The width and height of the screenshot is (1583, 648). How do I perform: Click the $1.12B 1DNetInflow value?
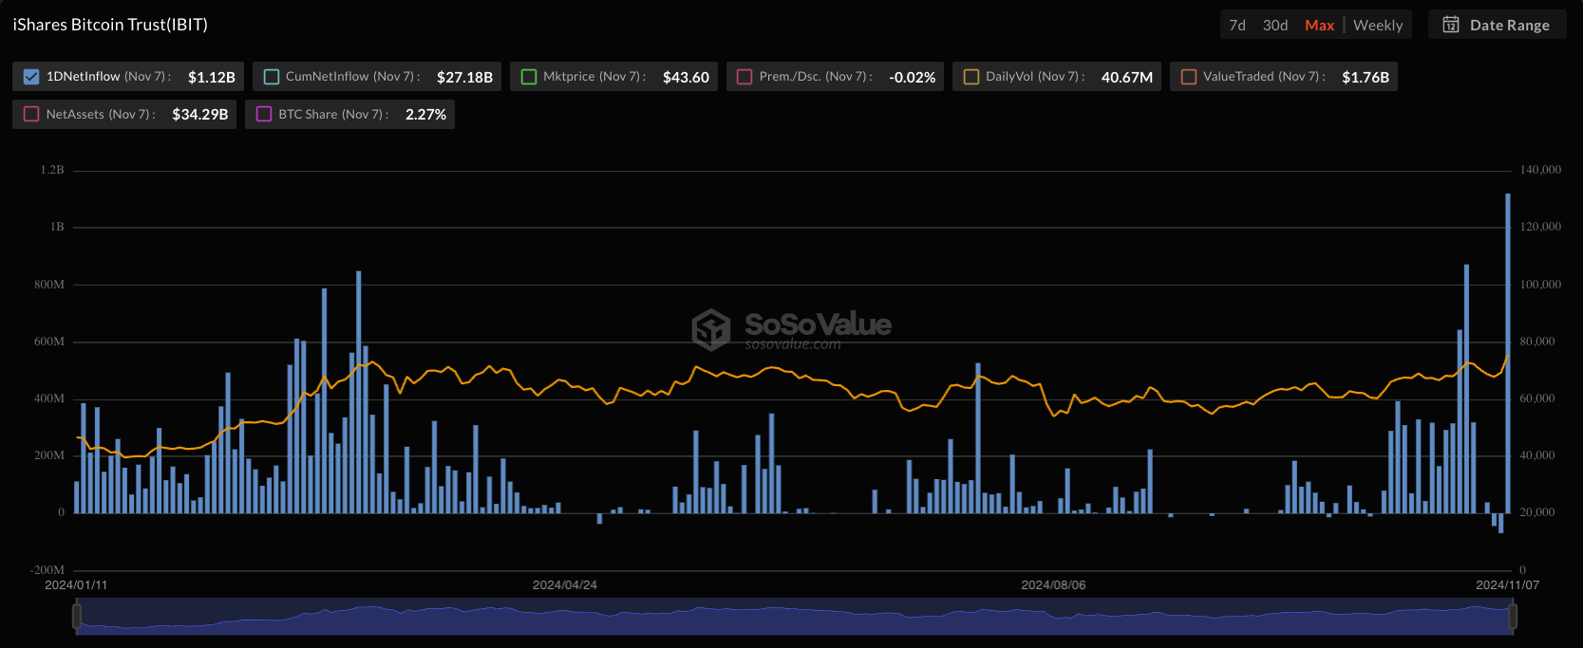212,77
